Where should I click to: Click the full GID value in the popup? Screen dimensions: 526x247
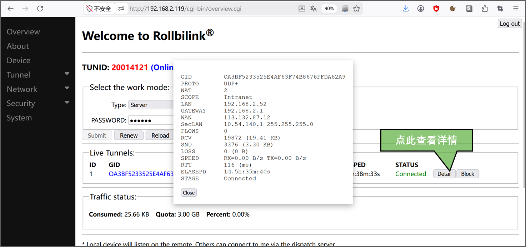(285, 76)
